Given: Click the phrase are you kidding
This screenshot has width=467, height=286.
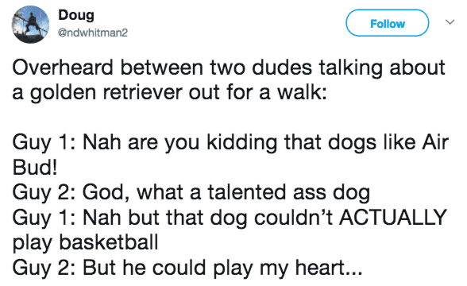Looking at the screenshot, I should pos(203,143).
